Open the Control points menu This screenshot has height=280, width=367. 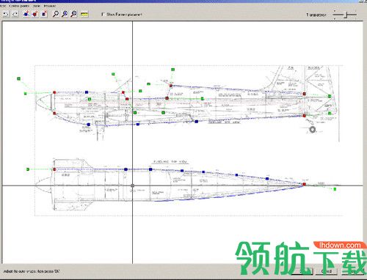(19, 6)
